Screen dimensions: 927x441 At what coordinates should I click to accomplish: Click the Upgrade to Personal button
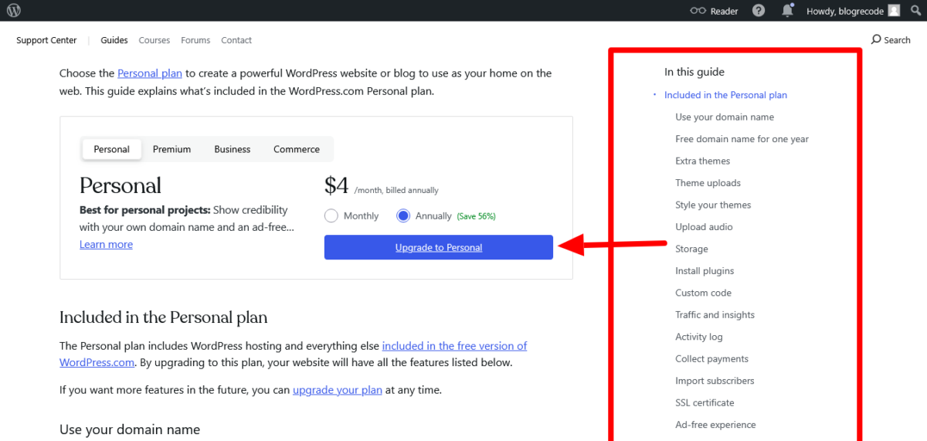point(439,247)
